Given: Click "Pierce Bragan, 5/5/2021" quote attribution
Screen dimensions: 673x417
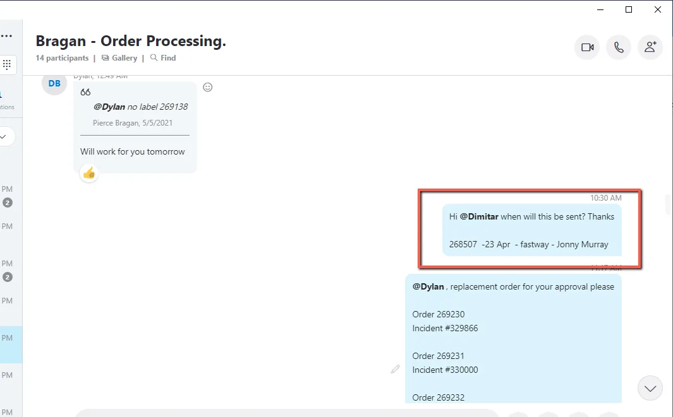Looking at the screenshot, I should coord(133,123).
